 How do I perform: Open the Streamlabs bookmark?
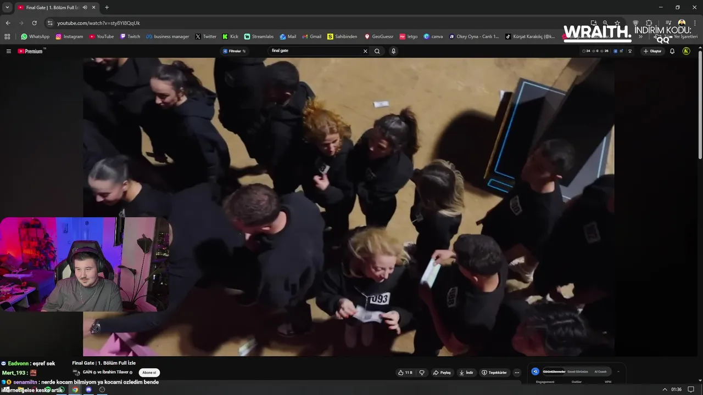pyautogui.click(x=259, y=37)
